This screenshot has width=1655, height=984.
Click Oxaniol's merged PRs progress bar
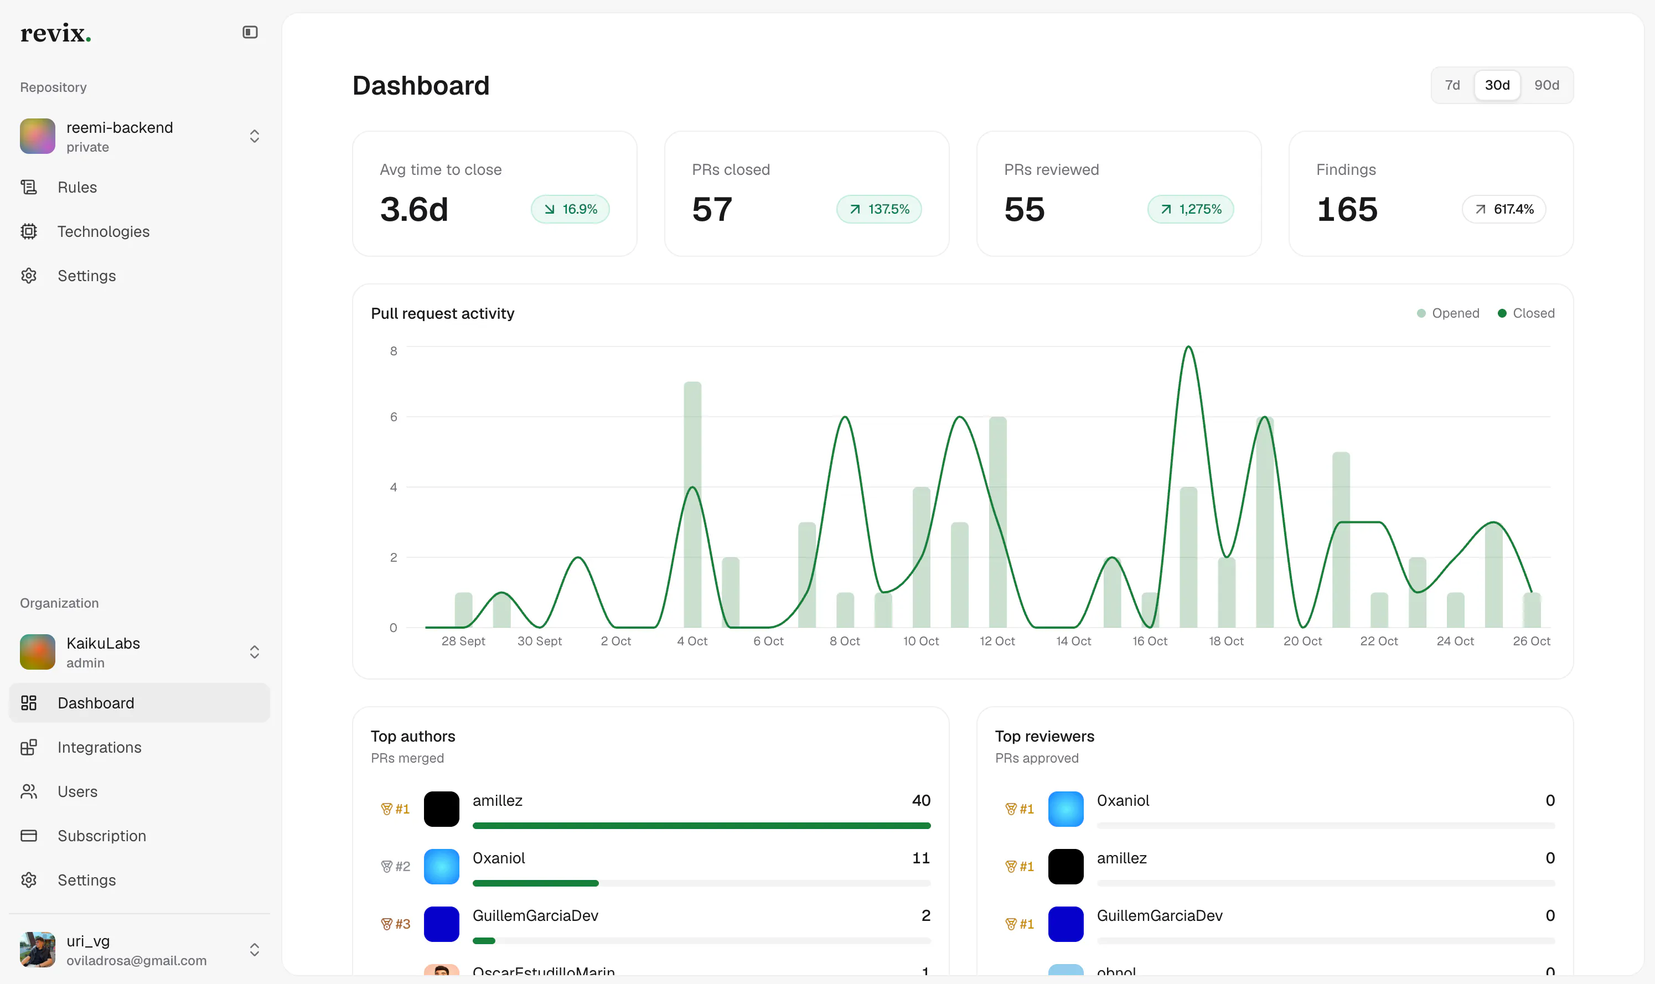pyautogui.click(x=701, y=883)
